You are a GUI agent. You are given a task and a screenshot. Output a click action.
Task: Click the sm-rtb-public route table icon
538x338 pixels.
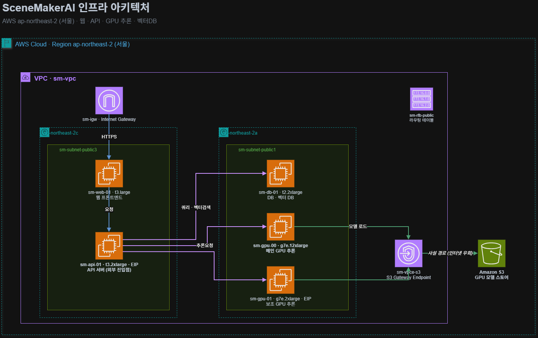click(x=421, y=99)
